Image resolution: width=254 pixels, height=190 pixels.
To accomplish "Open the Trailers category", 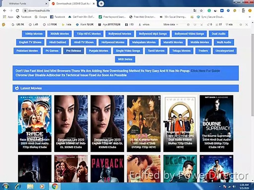I will pyautogui.click(x=203, y=51).
